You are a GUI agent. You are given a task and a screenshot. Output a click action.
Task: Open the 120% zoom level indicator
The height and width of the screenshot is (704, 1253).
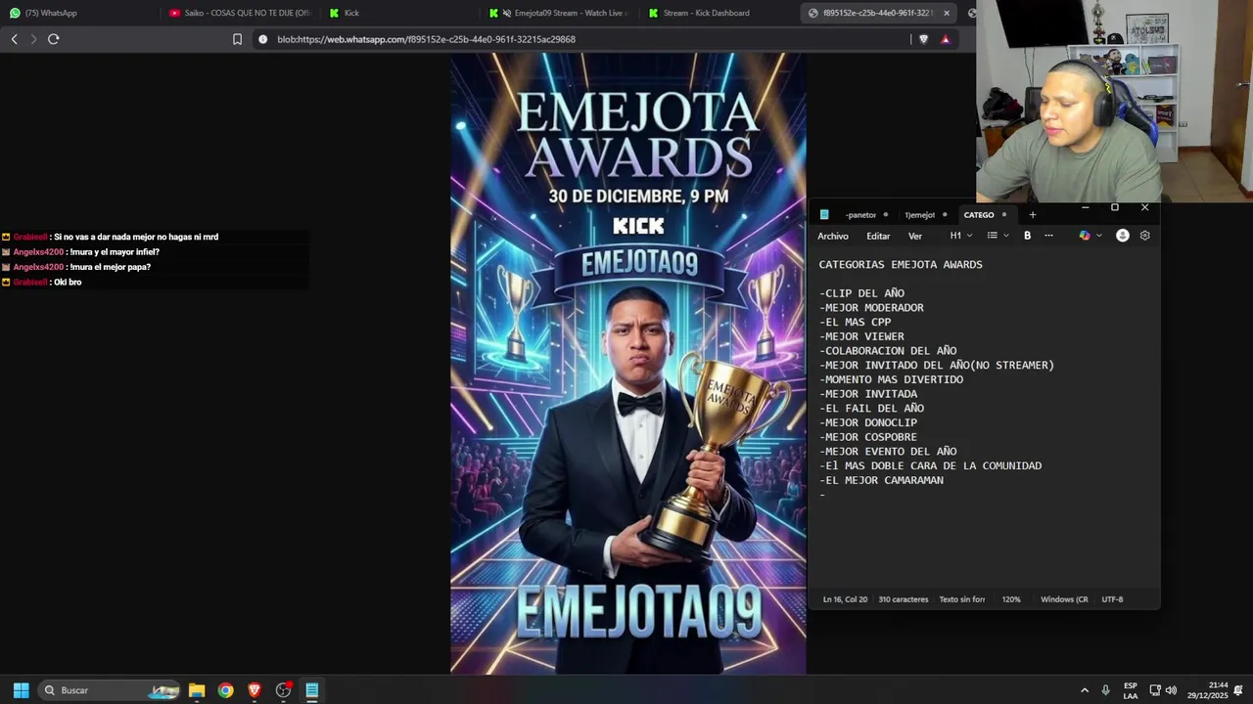tap(1011, 599)
